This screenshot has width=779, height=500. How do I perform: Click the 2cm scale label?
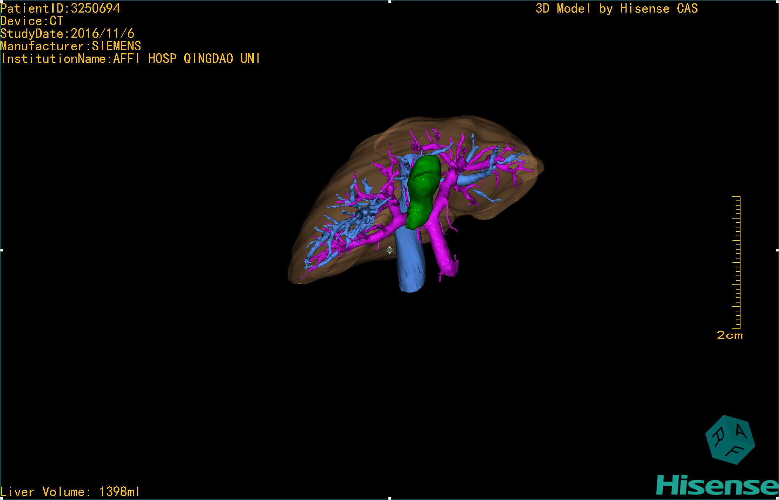point(729,335)
